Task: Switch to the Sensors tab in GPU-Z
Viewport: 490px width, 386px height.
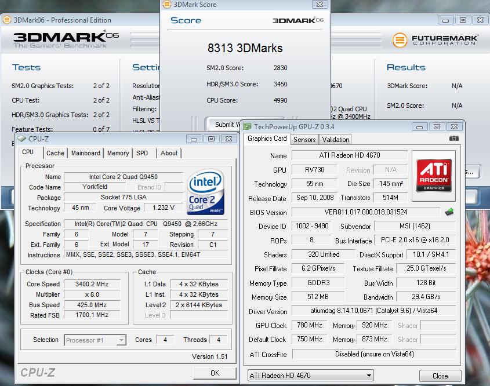Action: tap(304, 140)
